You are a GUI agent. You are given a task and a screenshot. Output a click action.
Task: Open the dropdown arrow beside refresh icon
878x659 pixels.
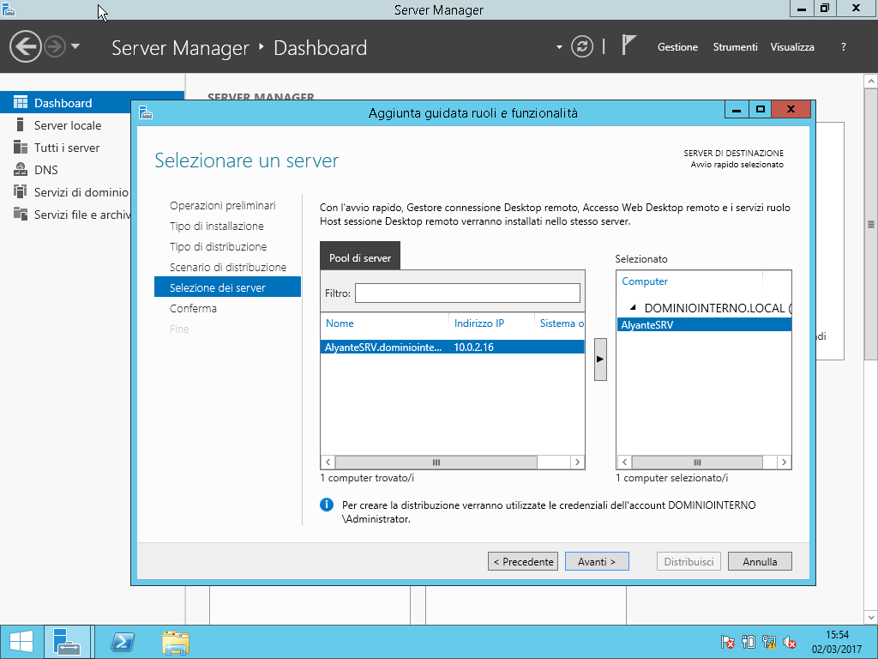point(559,47)
